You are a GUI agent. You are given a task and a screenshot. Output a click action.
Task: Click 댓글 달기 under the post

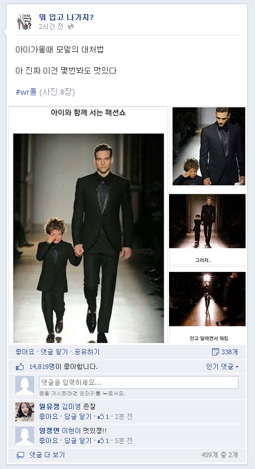click(54, 352)
